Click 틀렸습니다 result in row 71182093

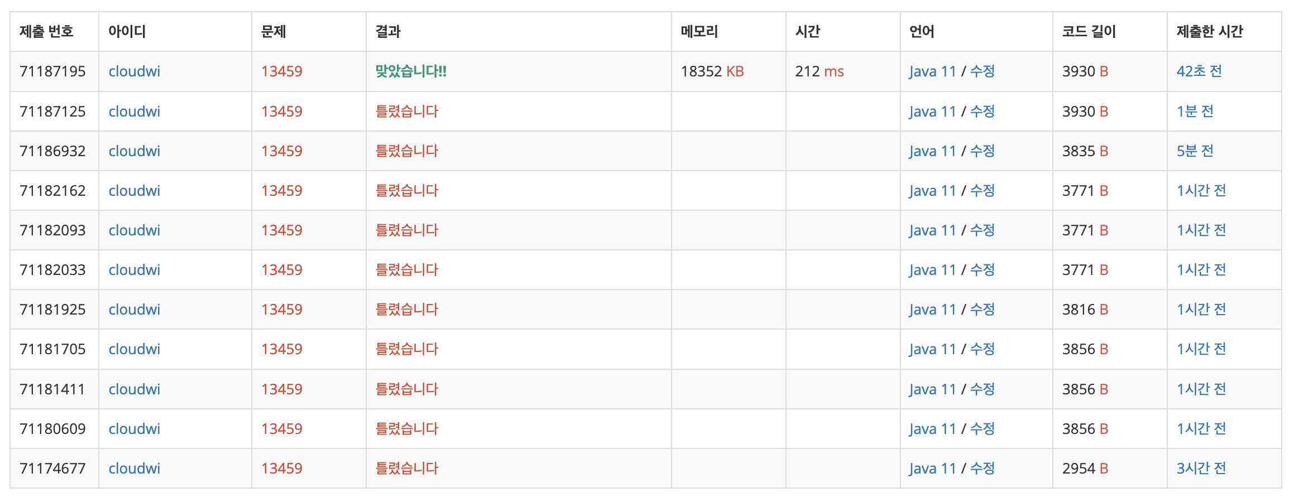point(407,230)
